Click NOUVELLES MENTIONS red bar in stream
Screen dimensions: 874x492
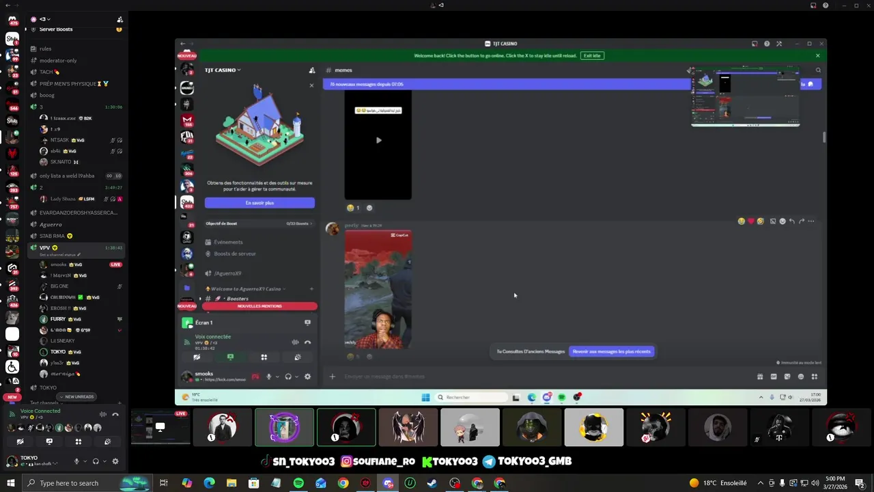click(x=259, y=306)
